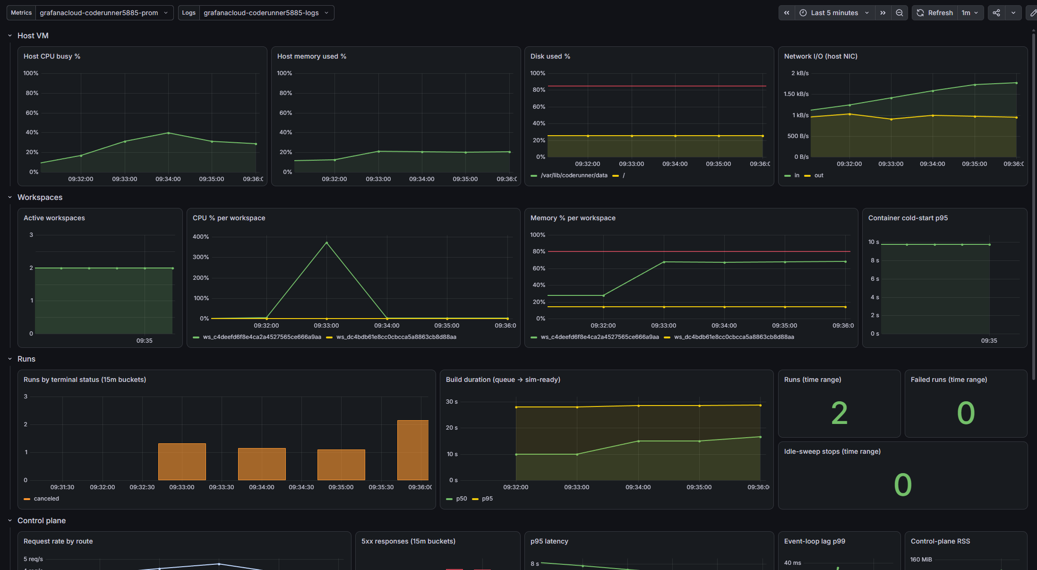The height and width of the screenshot is (570, 1037).
Task: Toggle the "out" series in Network I/O legend
Action: [819, 175]
